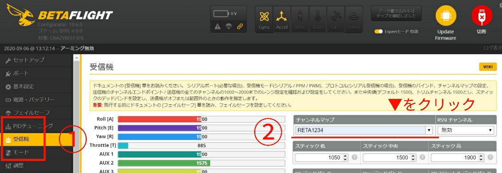The image size is (502, 173).
Task: Click the failsafe parachute status icon
Action: (x=229, y=27)
